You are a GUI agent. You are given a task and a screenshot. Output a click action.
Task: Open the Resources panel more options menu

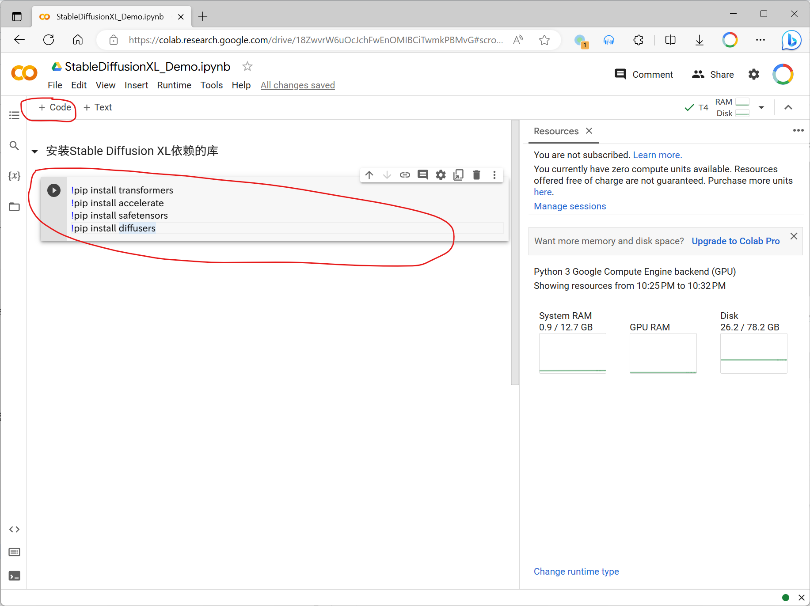tap(798, 130)
